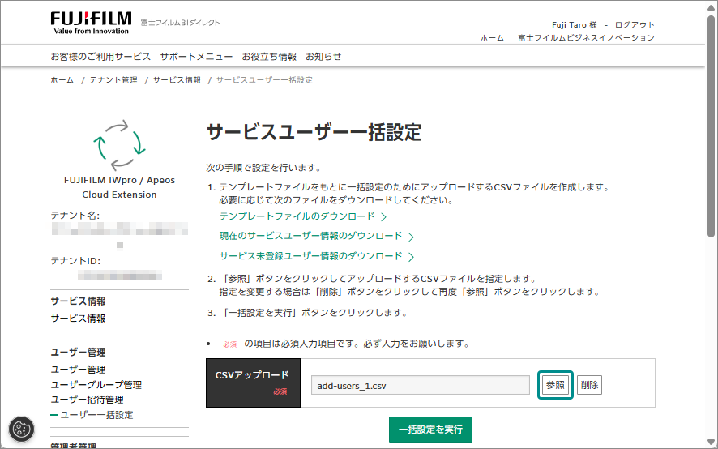
Task: Open the cookie settings icon
Action: click(x=22, y=429)
